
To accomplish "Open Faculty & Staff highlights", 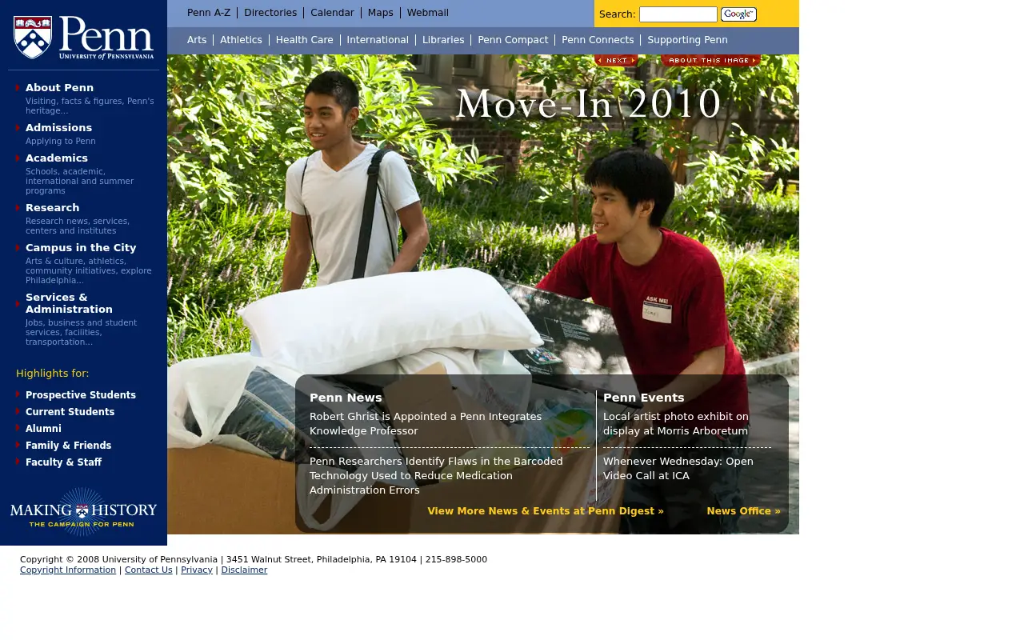I will coord(63,462).
